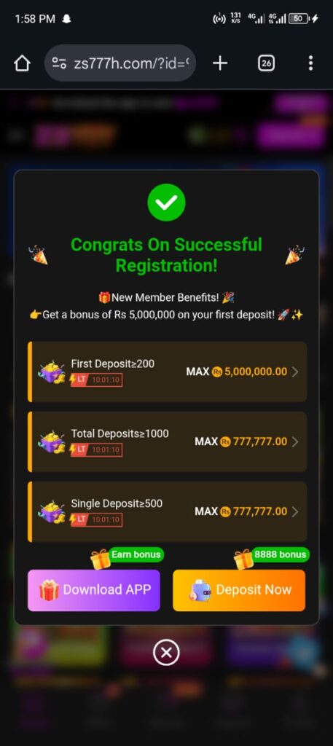The height and width of the screenshot is (746, 333).
Task: Close the registration popup with X circle
Action: [166, 652]
